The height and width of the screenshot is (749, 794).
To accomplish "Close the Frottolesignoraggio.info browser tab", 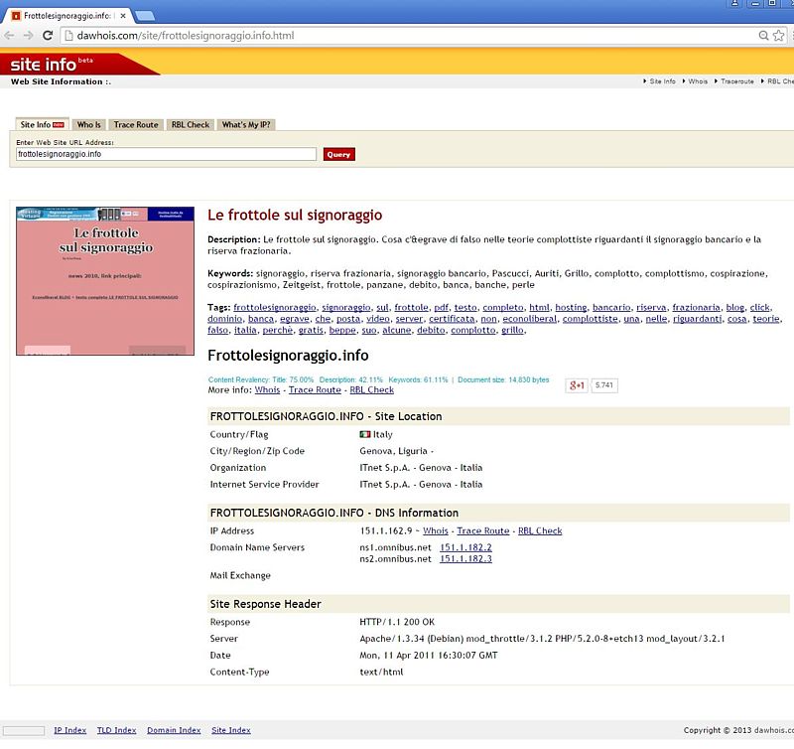I will (123, 15).
